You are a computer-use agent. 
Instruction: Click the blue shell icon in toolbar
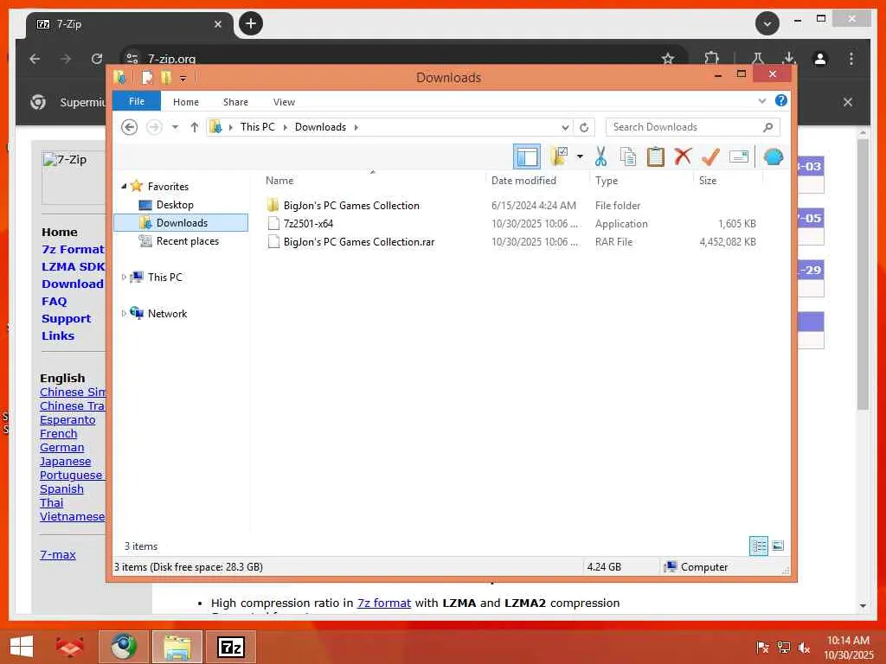pyautogui.click(x=773, y=156)
